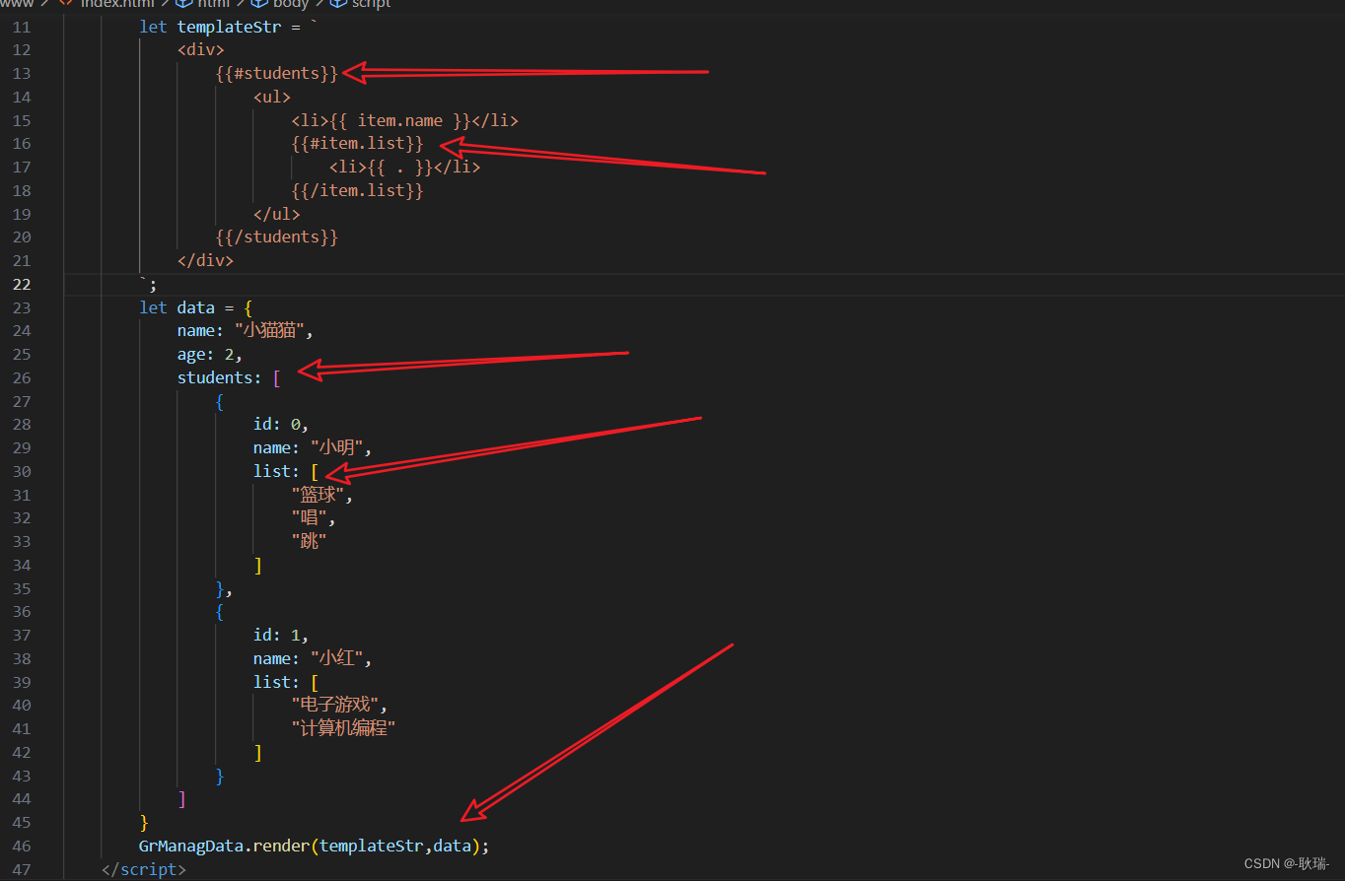Click the closing bracket on line 34

tap(258, 565)
